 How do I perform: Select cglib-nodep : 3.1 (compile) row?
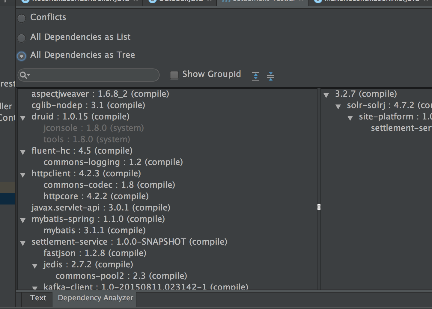pos(88,105)
